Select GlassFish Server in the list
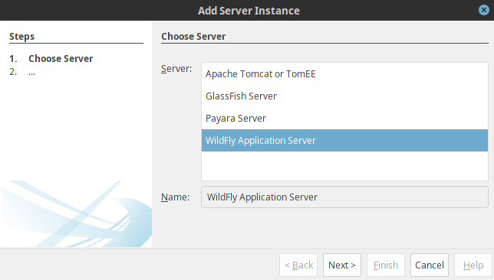This screenshot has width=494, height=280. click(344, 96)
